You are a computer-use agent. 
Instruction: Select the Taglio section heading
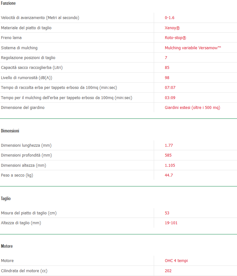click(6, 199)
